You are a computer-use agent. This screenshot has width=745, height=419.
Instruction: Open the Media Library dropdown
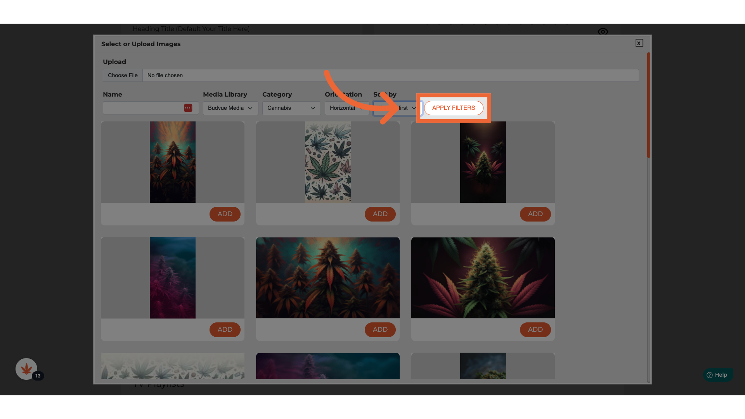(230, 108)
